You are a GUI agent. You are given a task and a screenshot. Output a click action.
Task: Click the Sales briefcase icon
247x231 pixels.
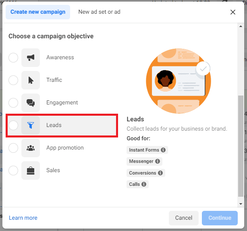click(31, 171)
